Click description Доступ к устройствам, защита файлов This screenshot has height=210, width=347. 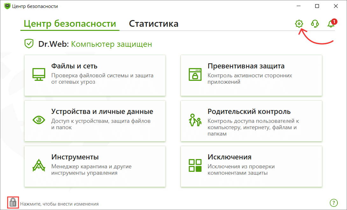(x=101, y=124)
